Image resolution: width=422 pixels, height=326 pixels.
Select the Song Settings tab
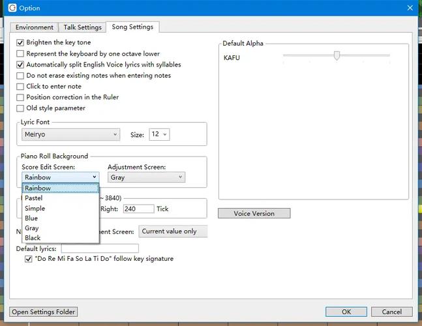click(132, 27)
